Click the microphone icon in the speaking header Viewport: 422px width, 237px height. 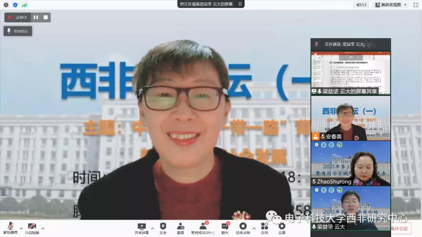point(316,44)
